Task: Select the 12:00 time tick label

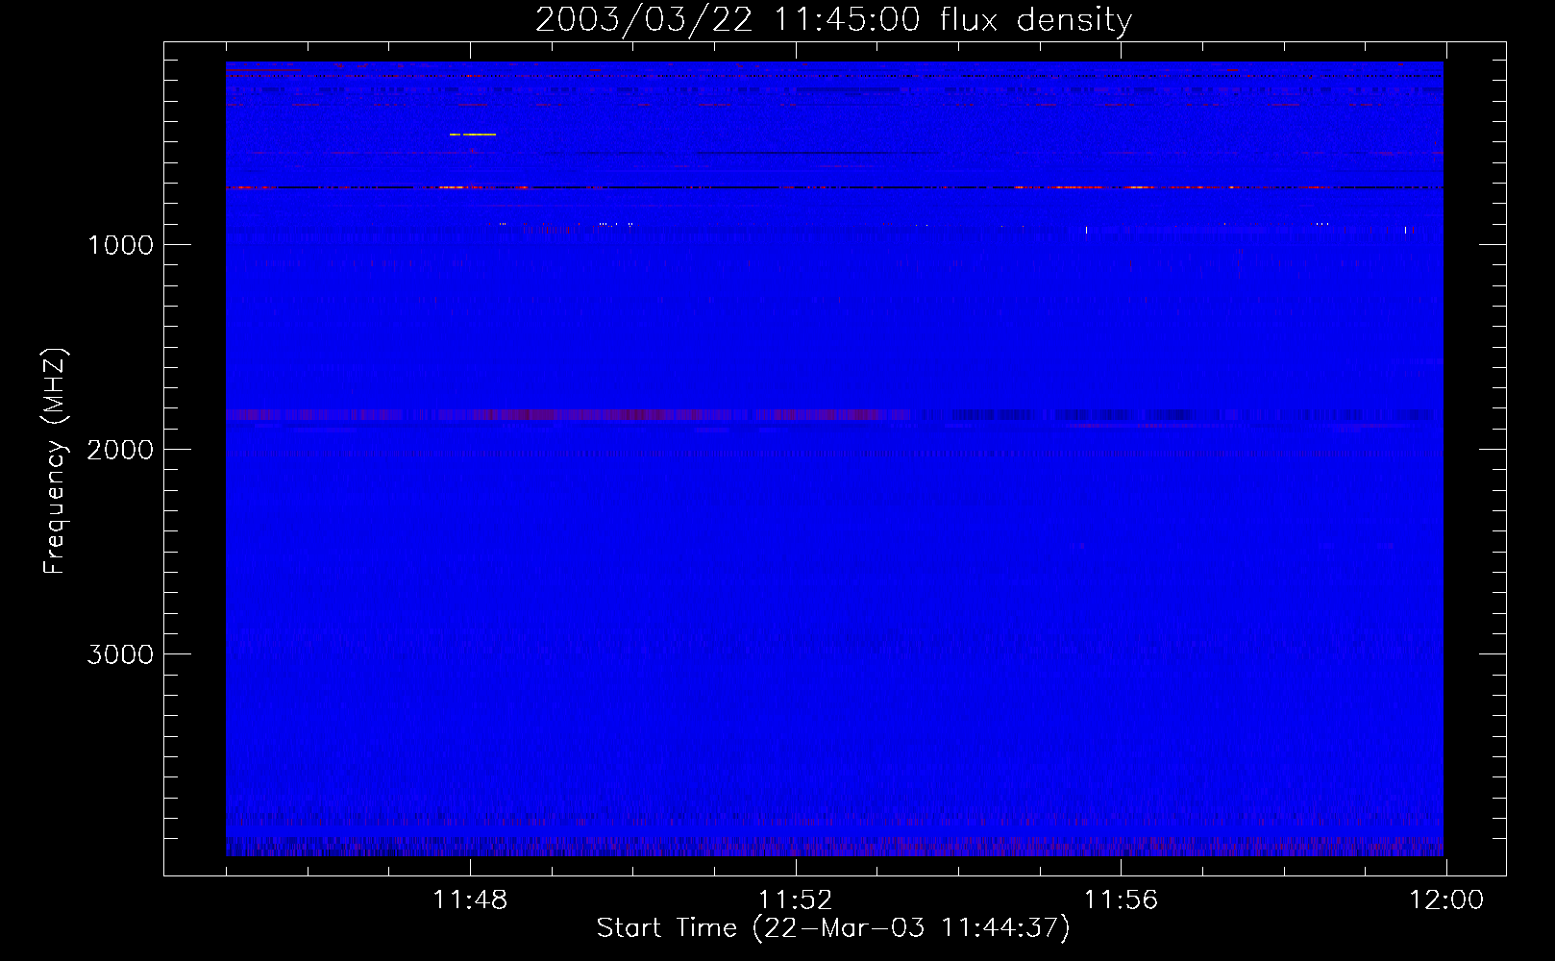Action: tap(1446, 900)
